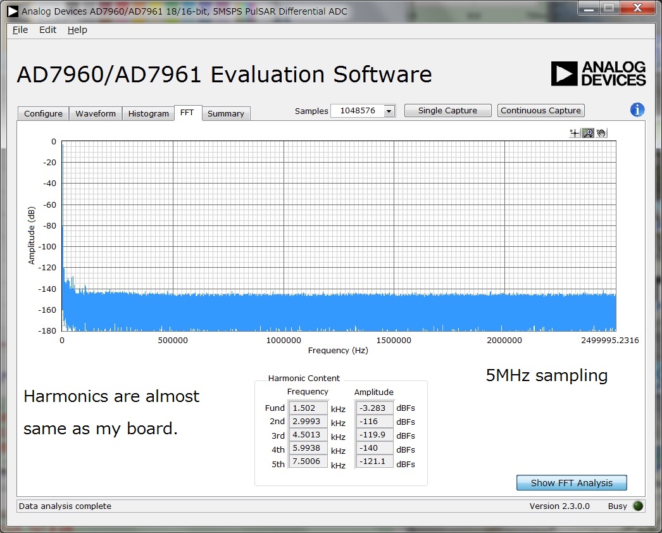Select the 4th harmonic amplitude -140
Screen dimensions: 662x533
pos(374,448)
